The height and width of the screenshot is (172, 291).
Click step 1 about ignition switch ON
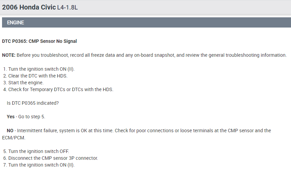pos(41,69)
